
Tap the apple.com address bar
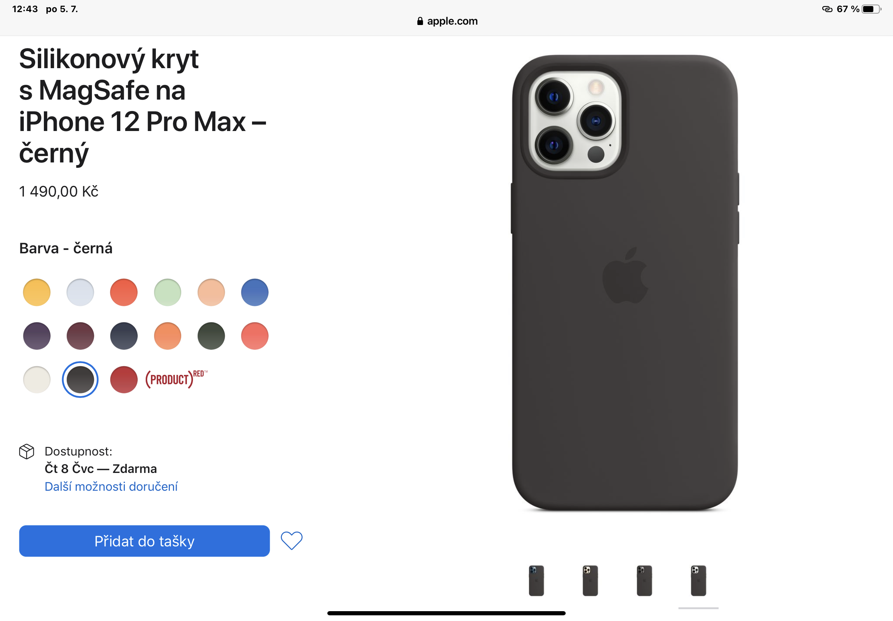pos(447,21)
